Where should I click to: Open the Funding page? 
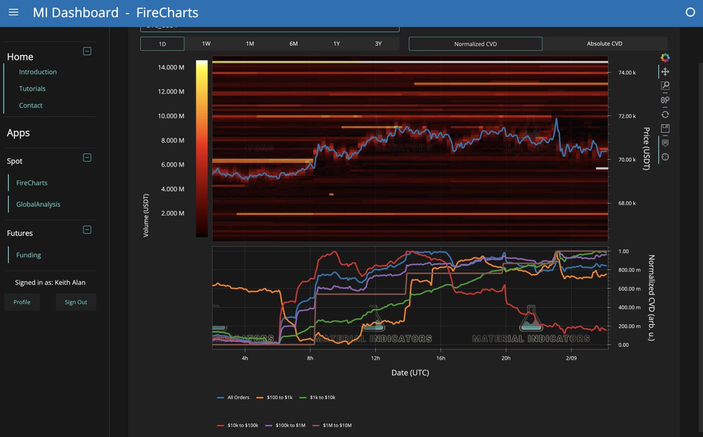[29, 255]
